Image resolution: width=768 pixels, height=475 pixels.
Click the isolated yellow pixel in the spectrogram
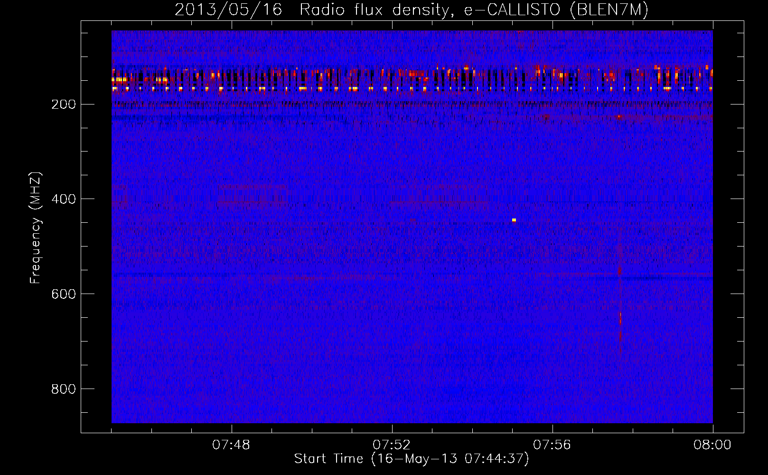pos(514,220)
